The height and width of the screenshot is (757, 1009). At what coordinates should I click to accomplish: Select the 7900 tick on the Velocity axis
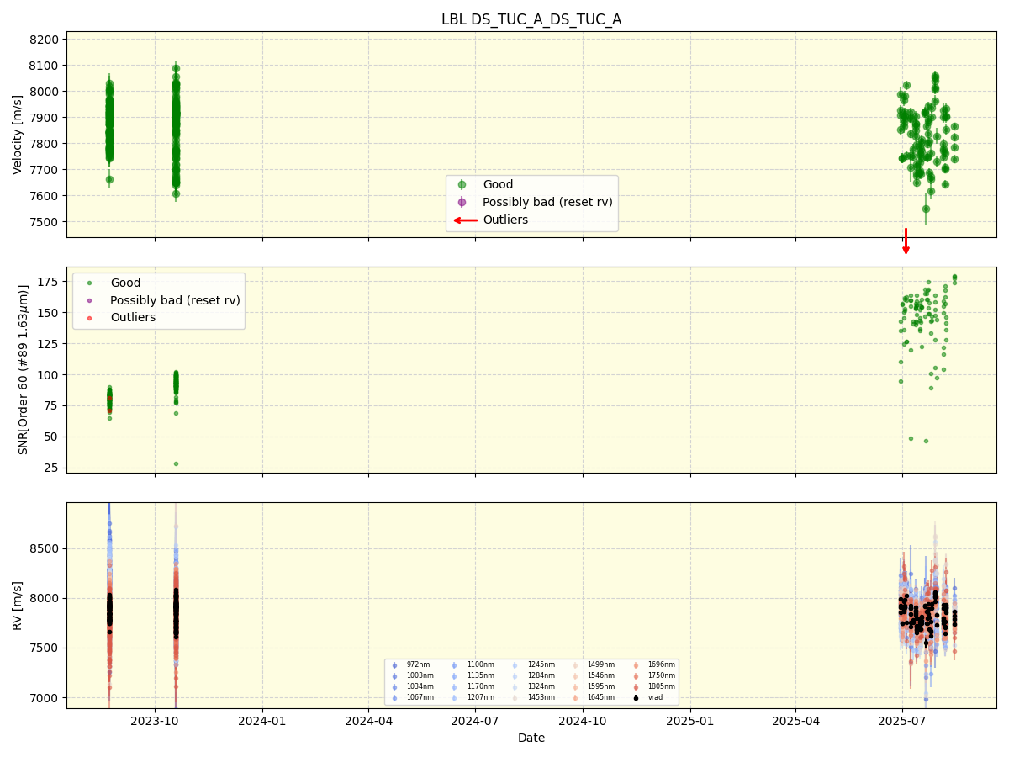(45, 118)
